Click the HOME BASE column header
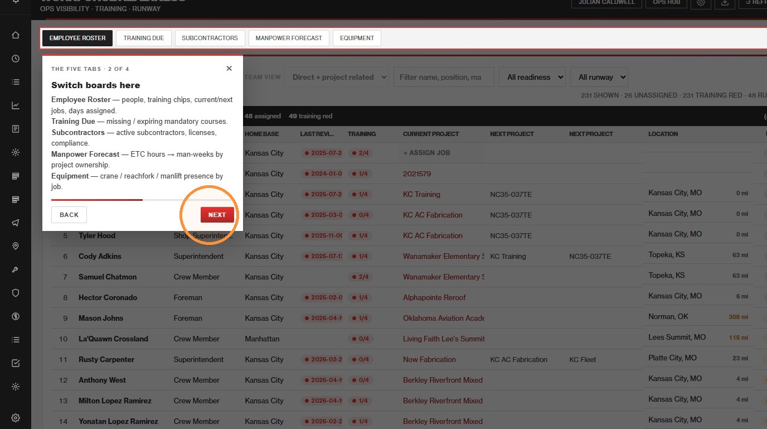 point(262,134)
